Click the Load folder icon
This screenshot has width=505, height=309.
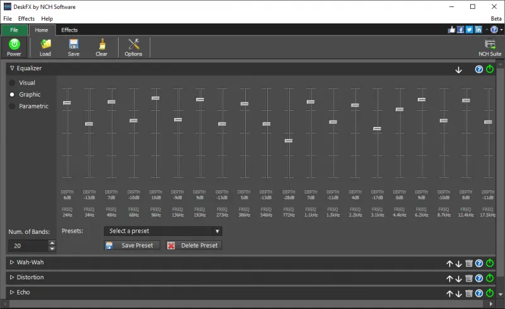[45, 44]
